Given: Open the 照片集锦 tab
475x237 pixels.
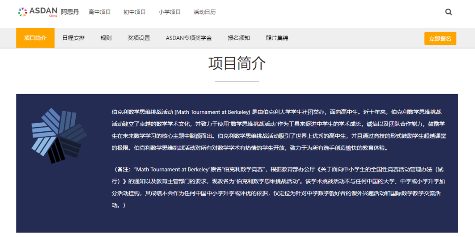Looking at the screenshot, I should coord(277,38).
